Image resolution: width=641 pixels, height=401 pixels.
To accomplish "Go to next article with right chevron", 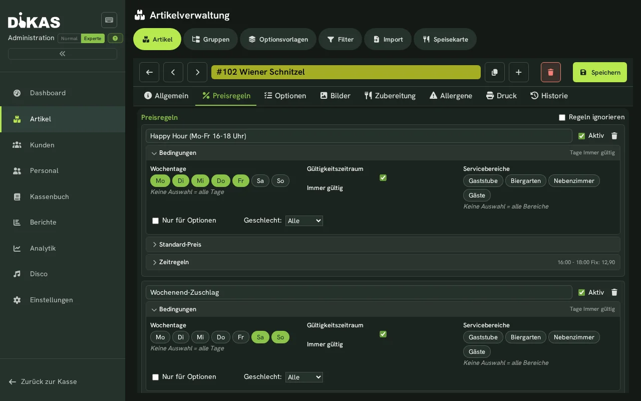I will (x=197, y=72).
